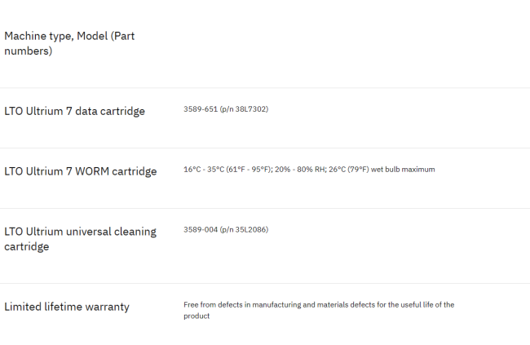Click machine type 3589-004 in the cleaning cartridge row
The width and height of the screenshot is (530, 345).
pos(201,229)
